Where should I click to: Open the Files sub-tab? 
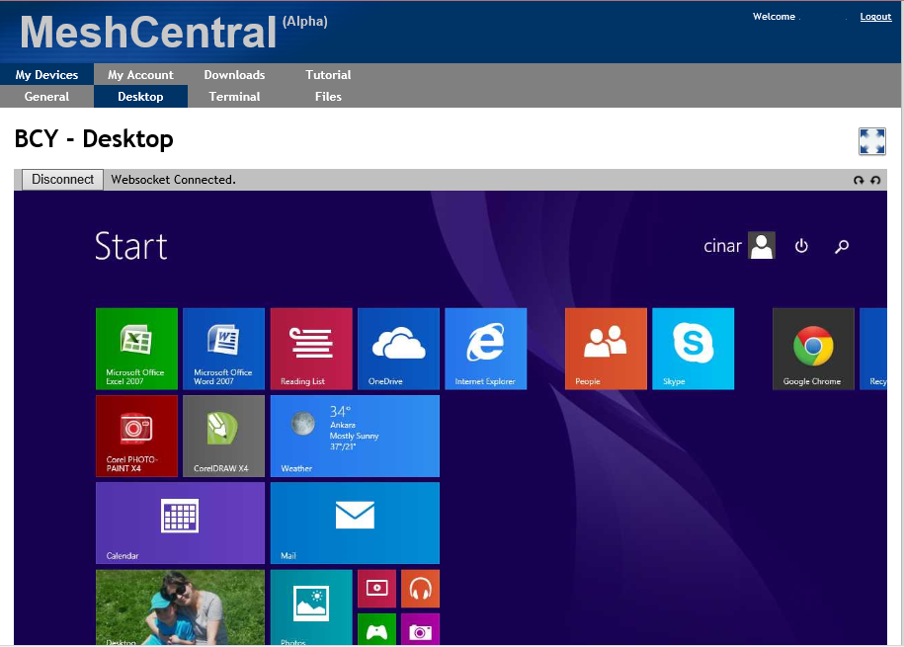(x=328, y=96)
